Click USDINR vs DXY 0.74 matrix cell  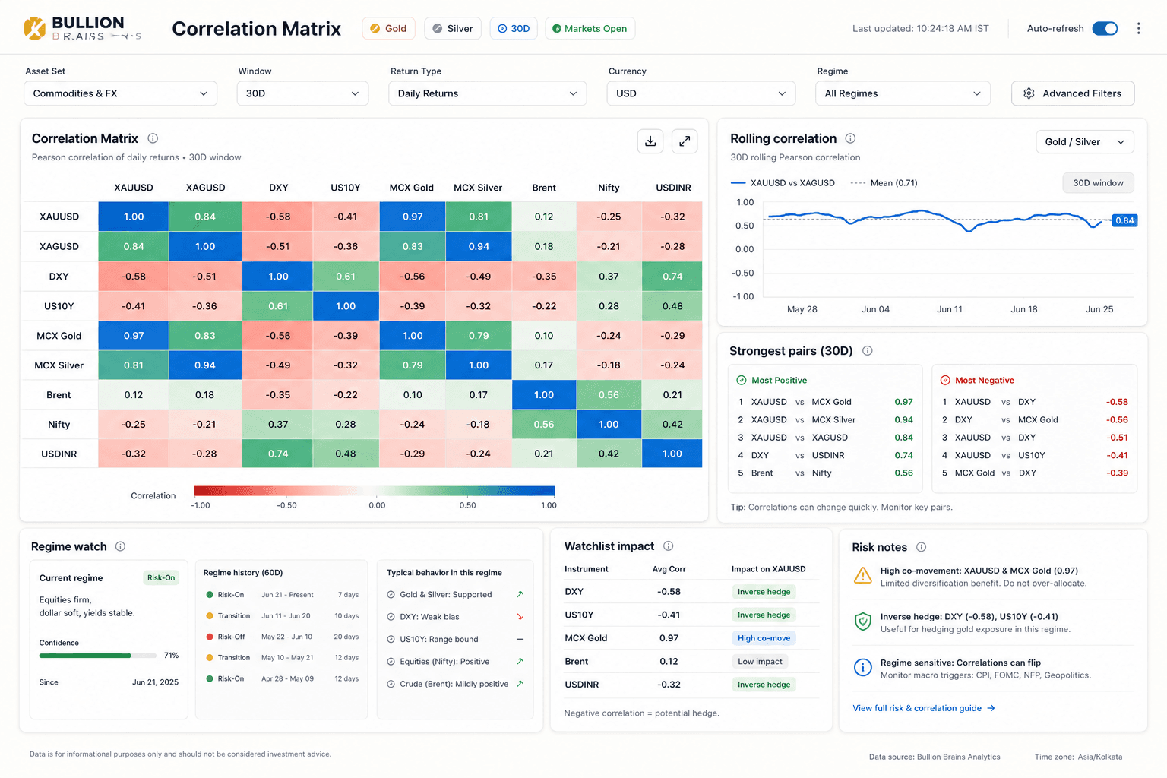point(278,454)
